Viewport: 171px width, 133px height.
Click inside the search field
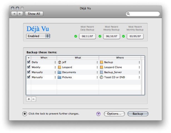tap(145, 14)
